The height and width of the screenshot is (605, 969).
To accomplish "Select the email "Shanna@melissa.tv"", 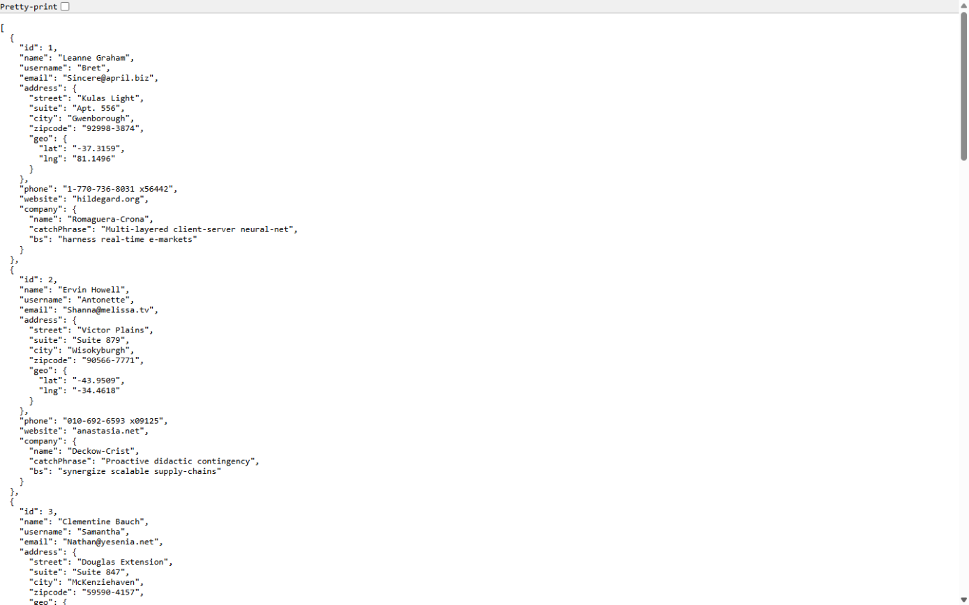I will point(109,310).
